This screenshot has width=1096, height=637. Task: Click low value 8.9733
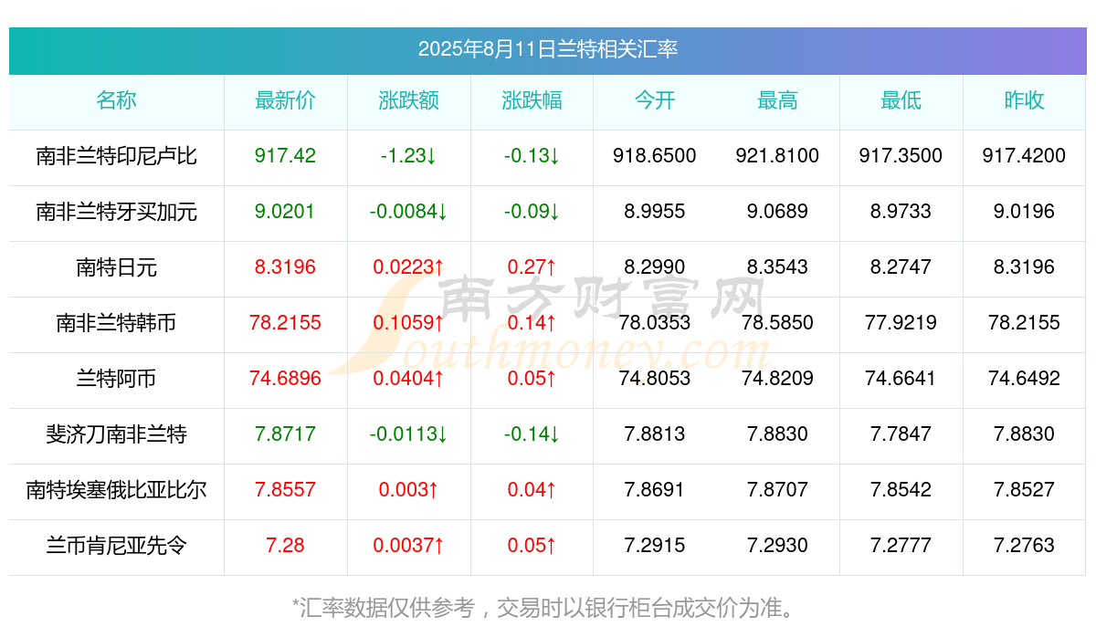(x=901, y=212)
